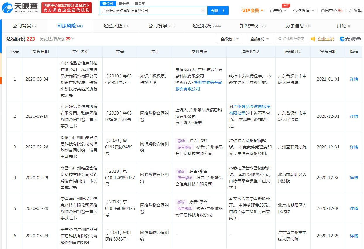This screenshot has height=249, width=364.
Task: Click the 广州互联网法院 court cell
Action: 292,147
